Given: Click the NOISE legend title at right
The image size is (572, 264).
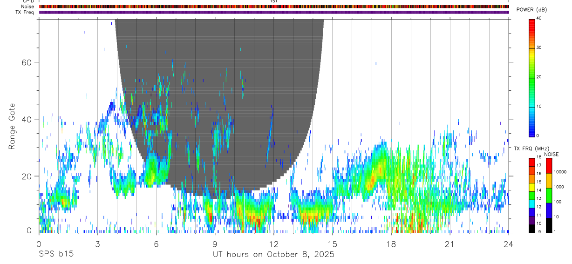Looking at the screenshot, I should point(552,154).
